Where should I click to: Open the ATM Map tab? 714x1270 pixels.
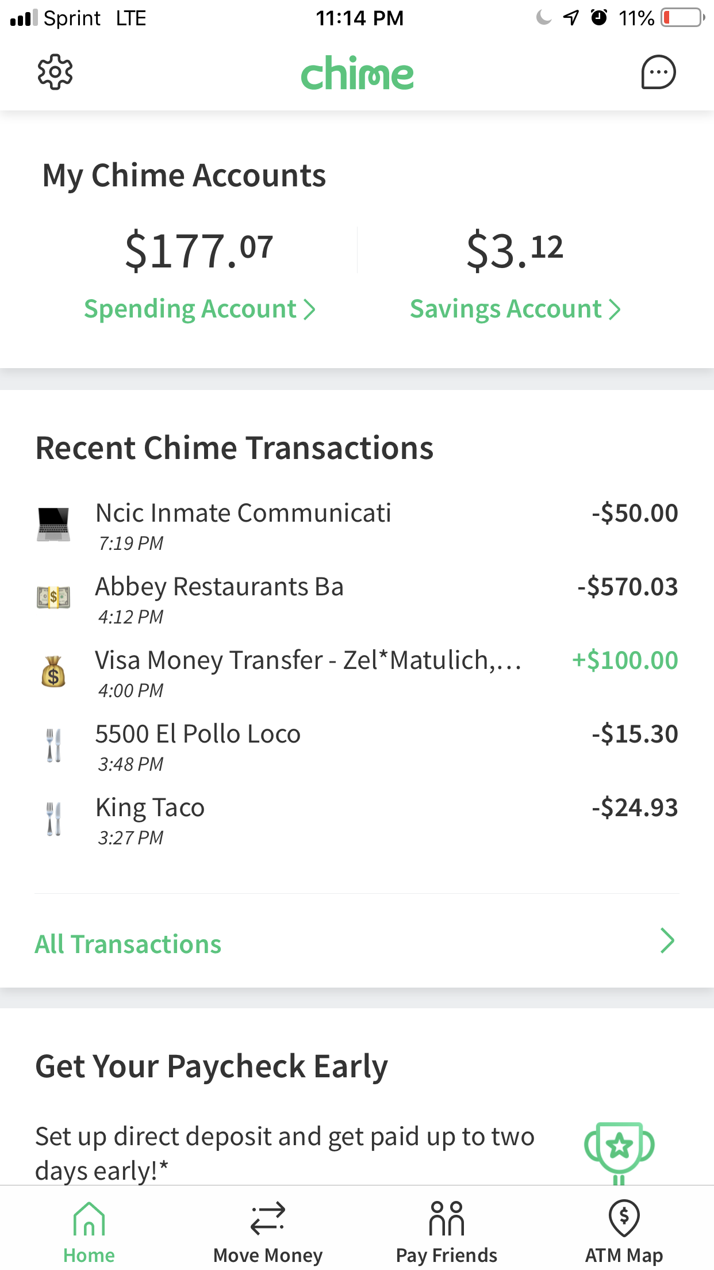(x=624, y=1232)
